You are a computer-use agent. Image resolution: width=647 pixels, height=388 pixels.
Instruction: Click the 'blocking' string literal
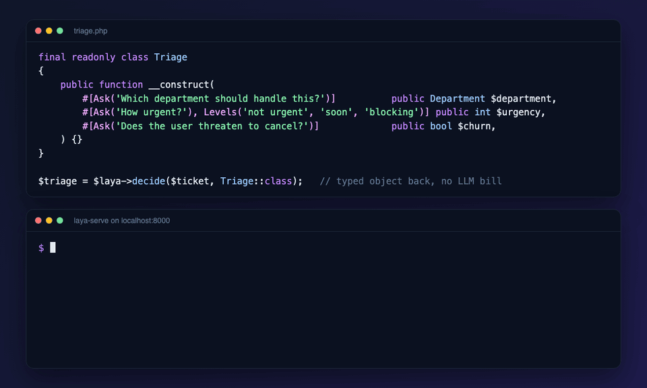coord(391,112)
